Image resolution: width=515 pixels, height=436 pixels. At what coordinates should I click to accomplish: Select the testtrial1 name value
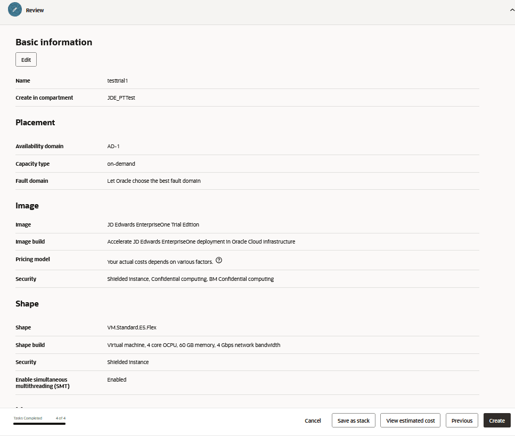[118, 81]
